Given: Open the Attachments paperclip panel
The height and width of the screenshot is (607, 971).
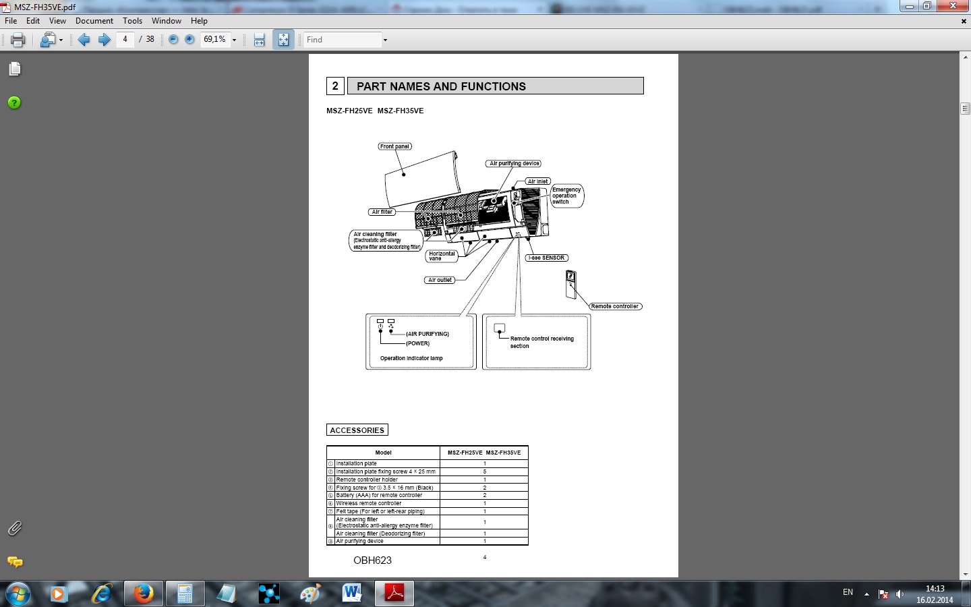Looking at the screenshot, I should (x=15, y=528).
